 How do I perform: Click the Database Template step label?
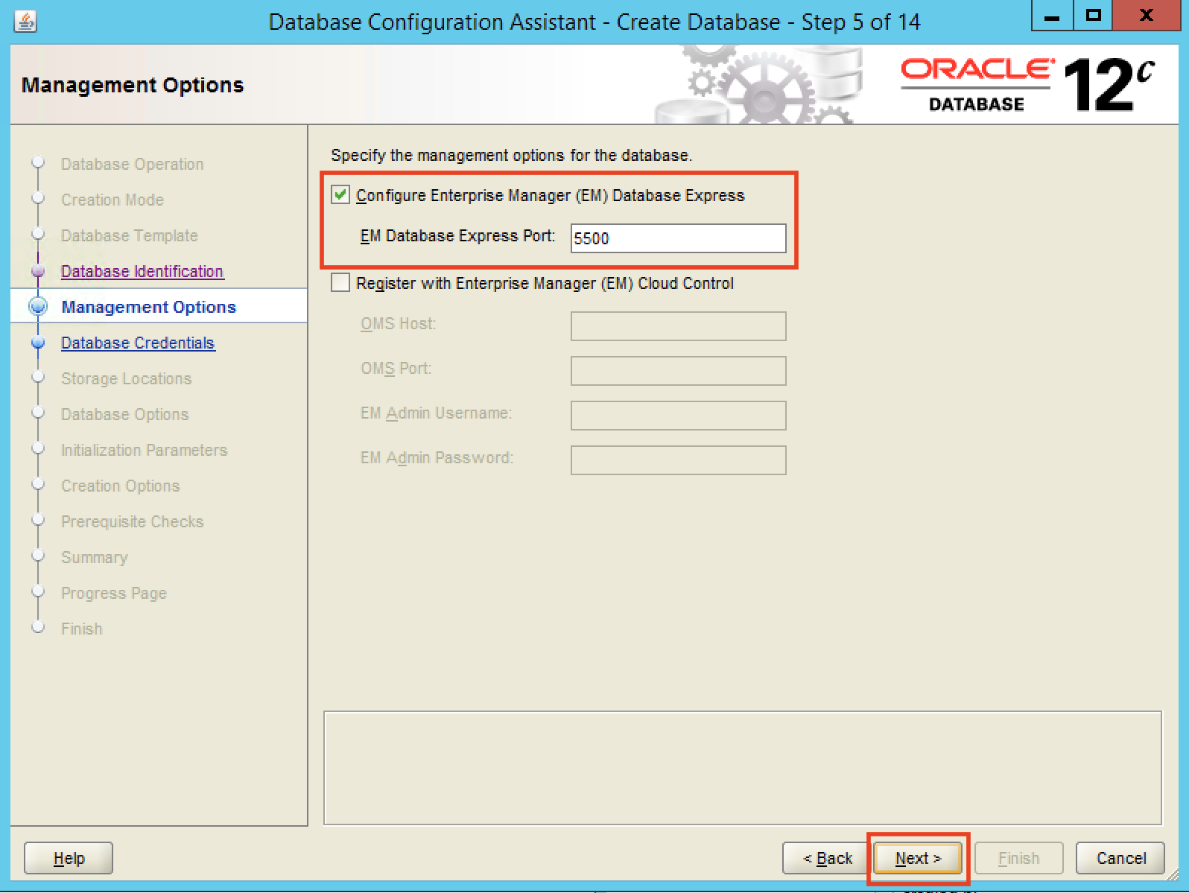tap(130, 235)
